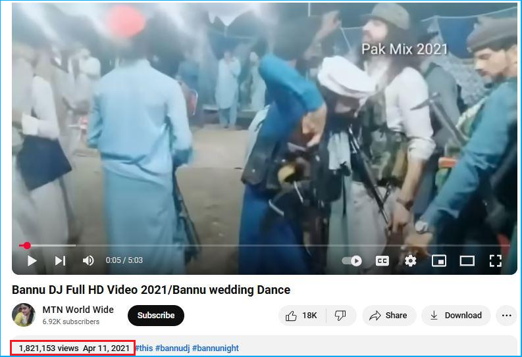Screen dimensions: 522x357
Task: Enable theater mode view
Action: [467, 261]
